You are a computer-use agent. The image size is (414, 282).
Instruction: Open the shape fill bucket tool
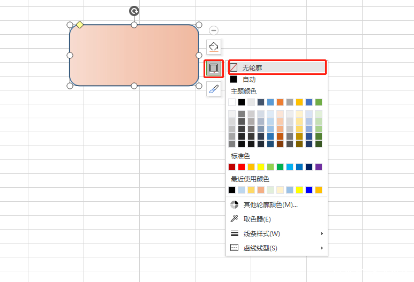[x=214, y=47]
